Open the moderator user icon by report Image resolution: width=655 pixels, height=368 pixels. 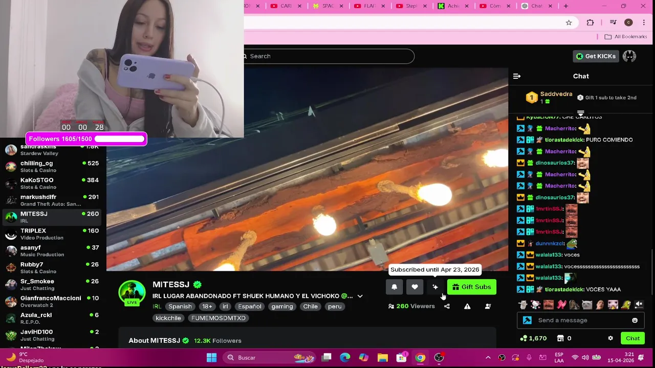(488, 306)
